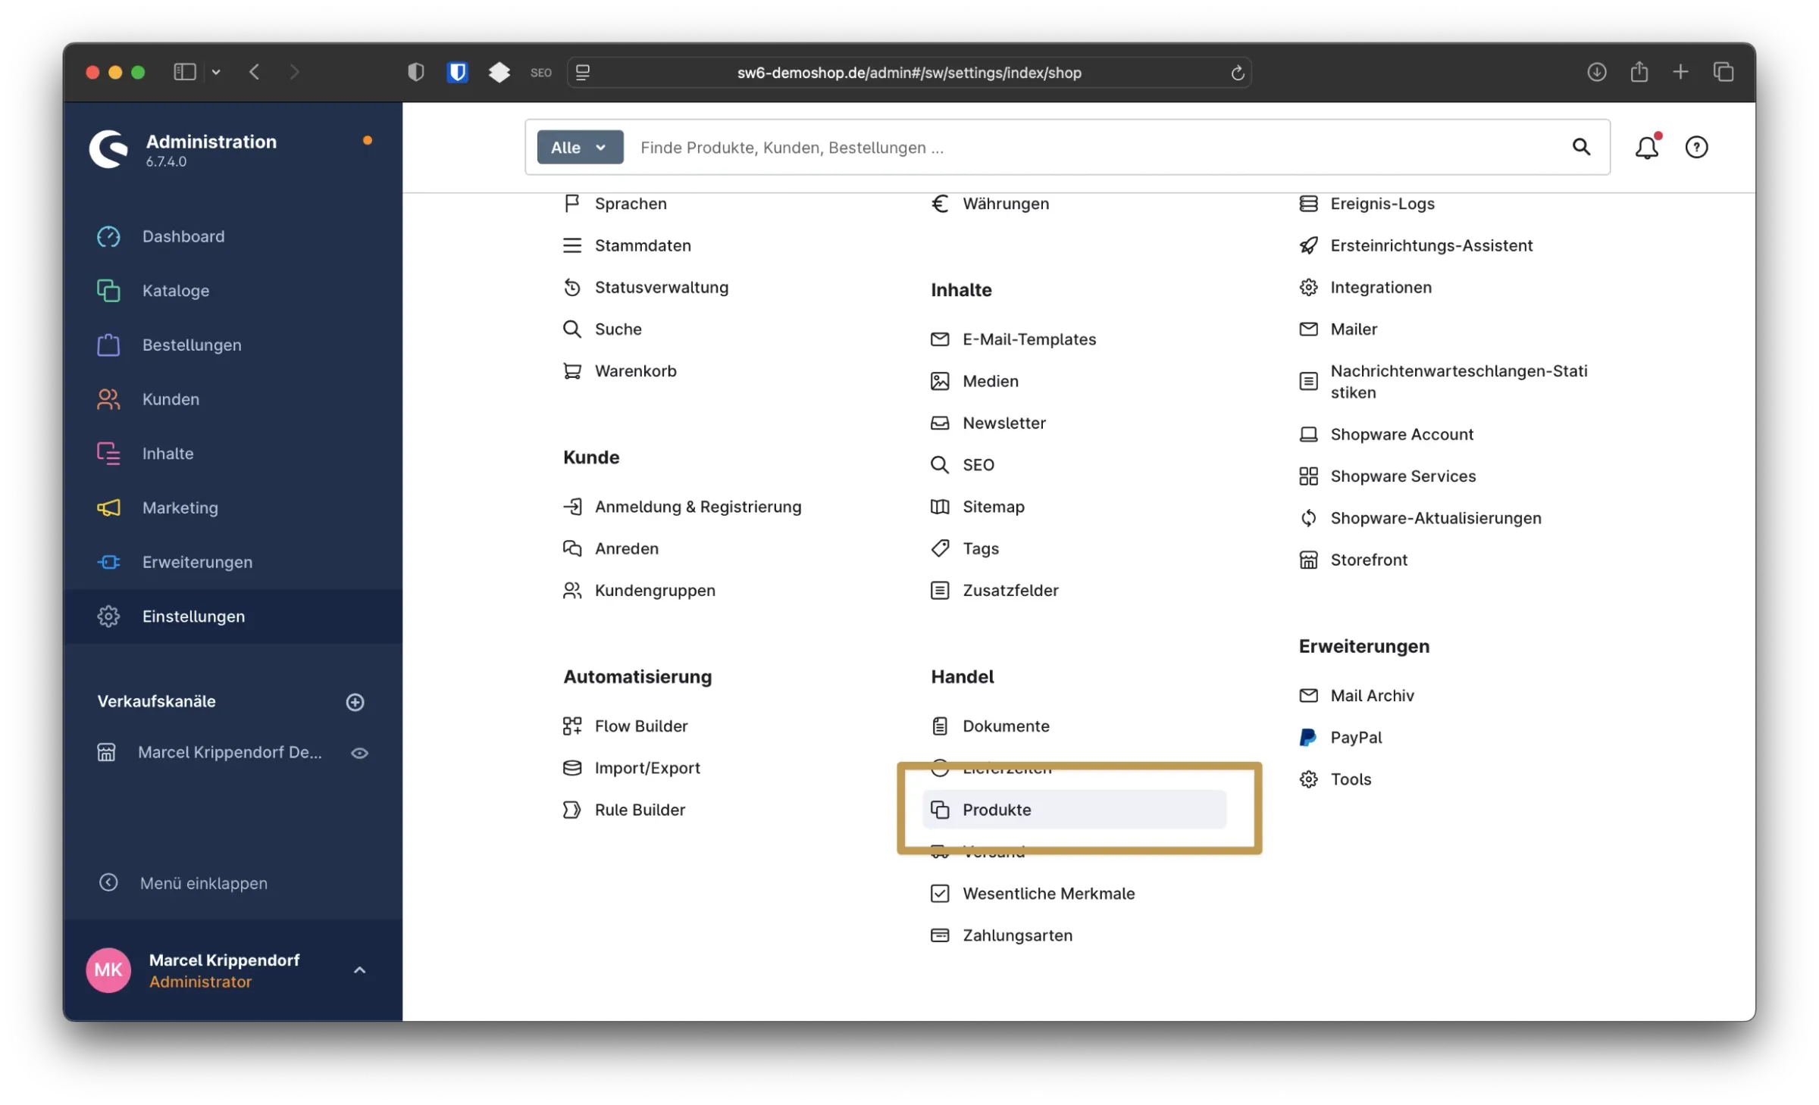1819x1105 pixels.
Task: Open the Alle search filter dropdown
Action: click(580, 147)
